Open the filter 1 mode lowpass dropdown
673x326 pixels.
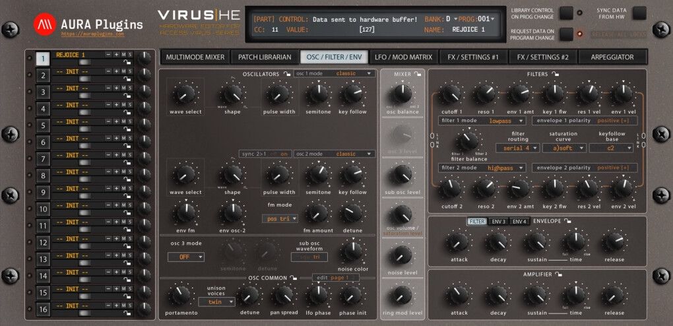(x=482, y=121)
